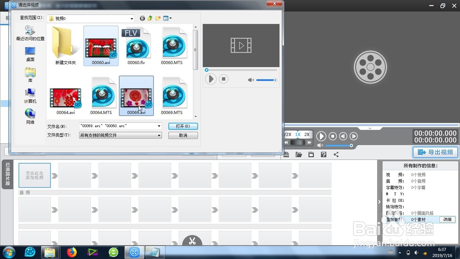Go back using the dialog's back arrow
460x259 pixels.
pos(142,18)
